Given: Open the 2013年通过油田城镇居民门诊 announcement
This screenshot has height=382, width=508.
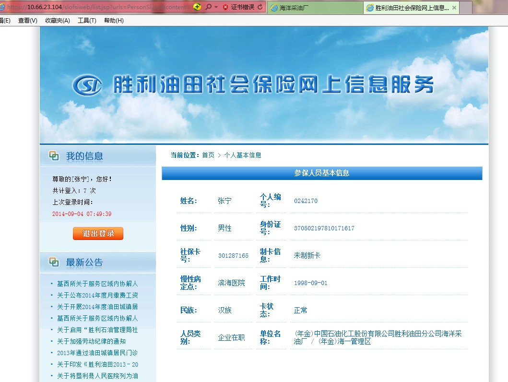Looking at the screenshot, I should click(97, 353).
